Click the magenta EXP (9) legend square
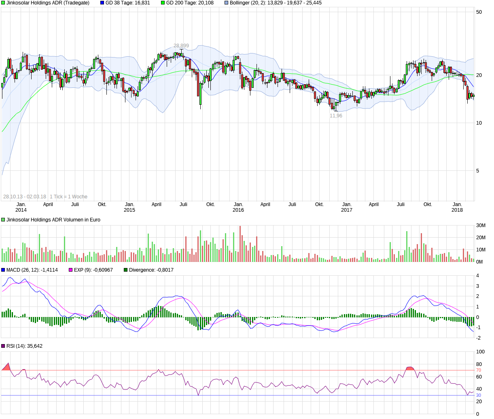 (x=71, y=270)
